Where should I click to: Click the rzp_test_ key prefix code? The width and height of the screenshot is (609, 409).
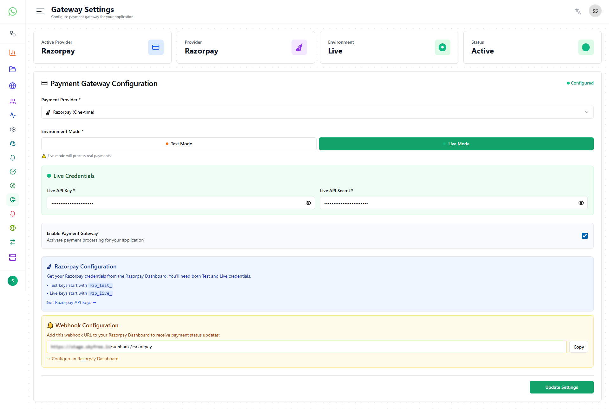(x=101, y=286)
